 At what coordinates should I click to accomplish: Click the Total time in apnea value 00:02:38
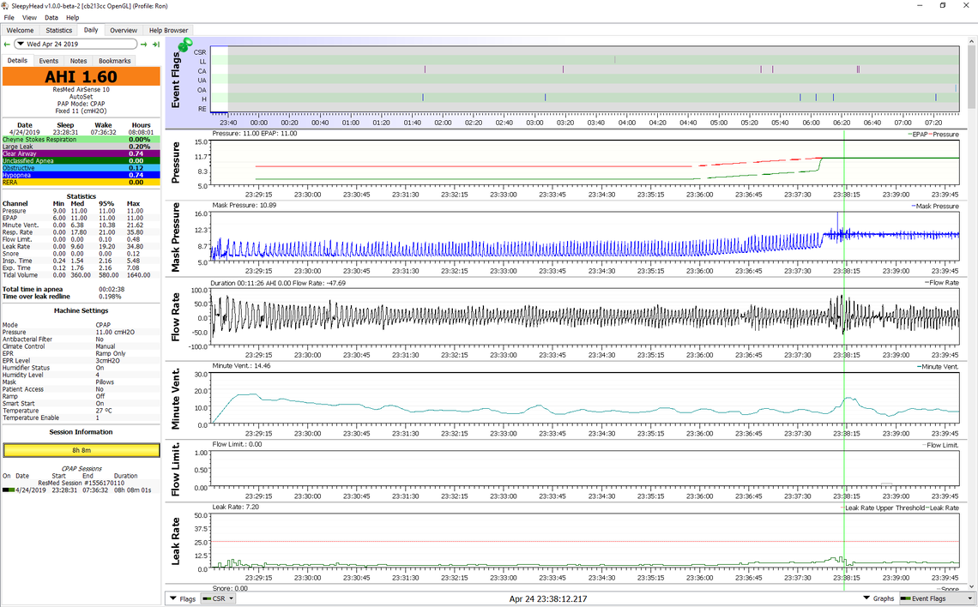pos(112,289)
